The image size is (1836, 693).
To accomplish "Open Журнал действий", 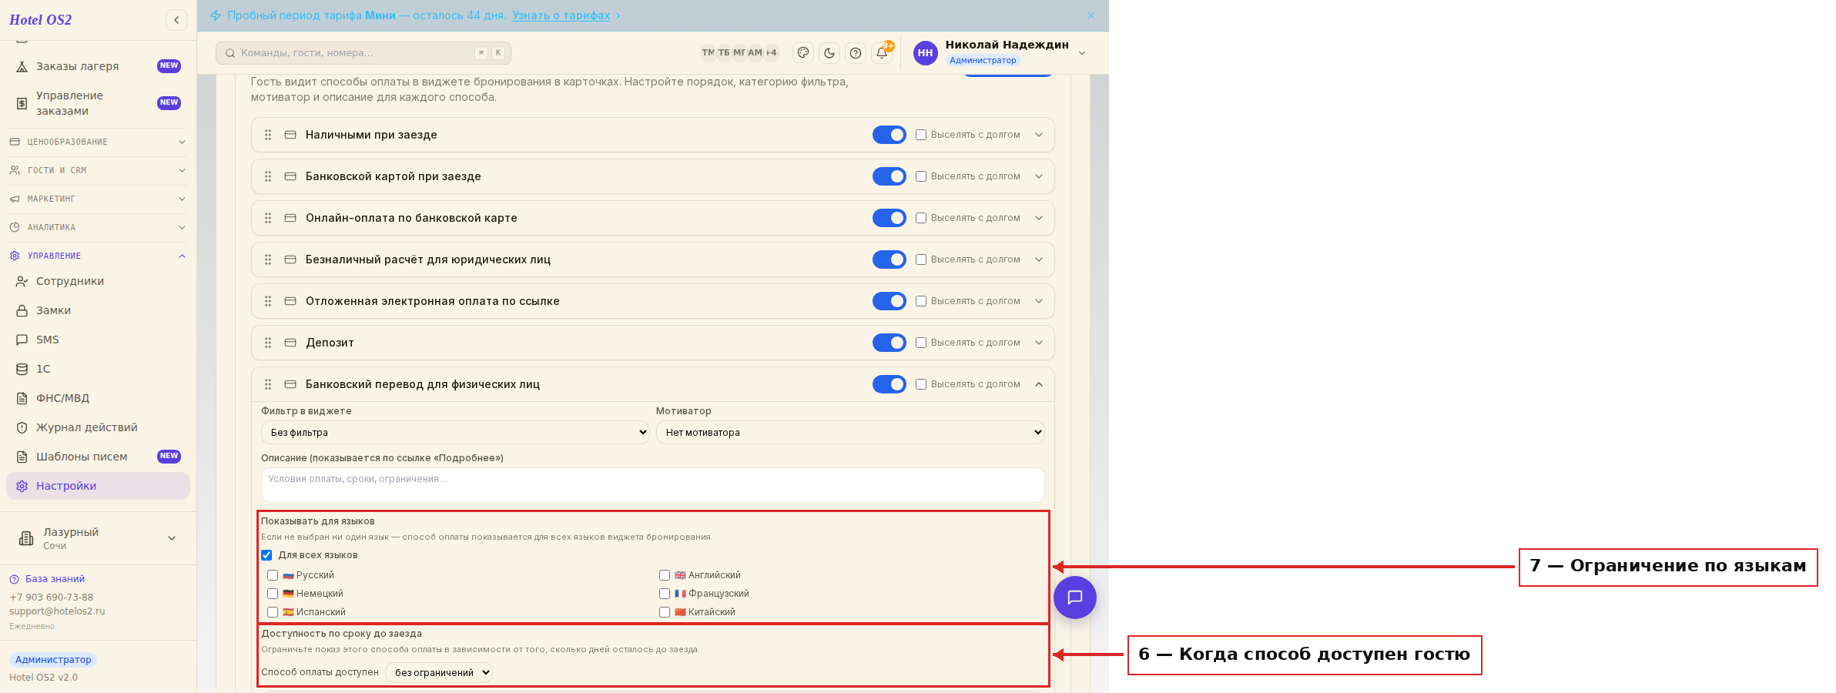I will pos(98,427).
